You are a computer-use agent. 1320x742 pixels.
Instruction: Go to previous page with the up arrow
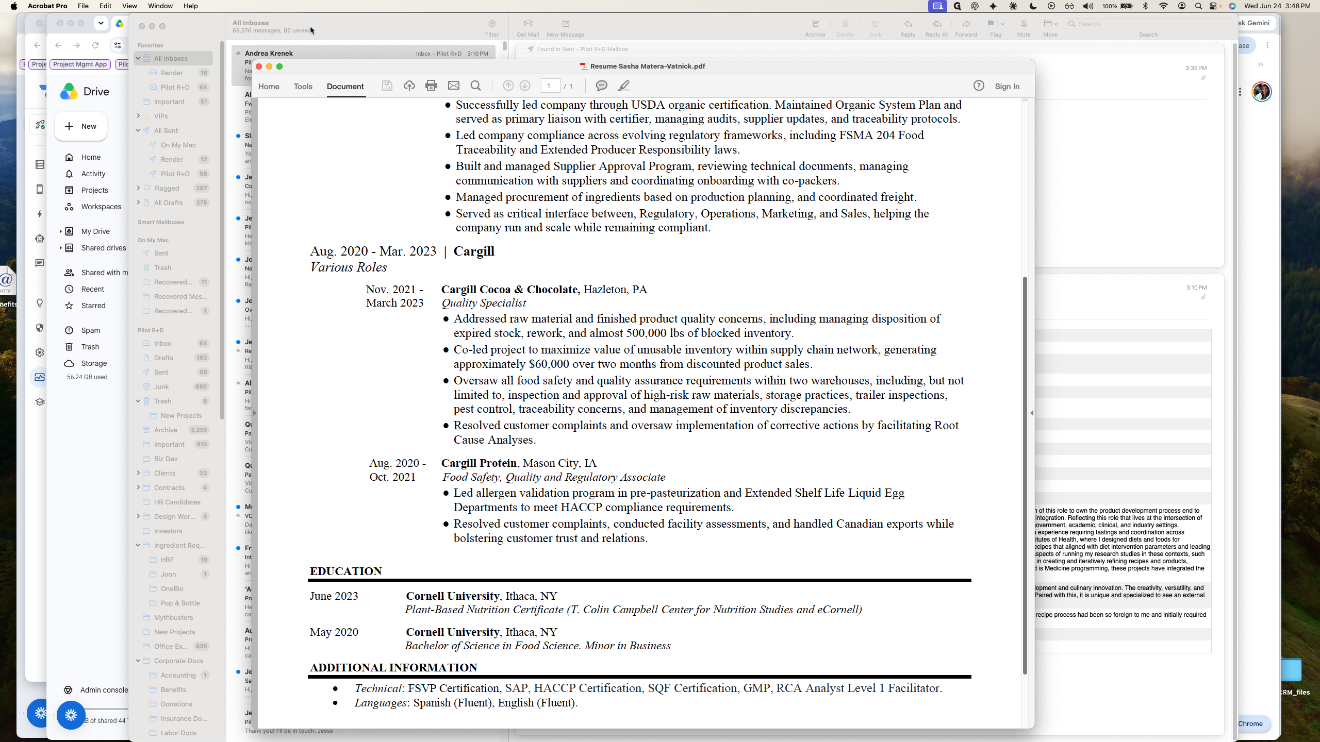point(508,86)
